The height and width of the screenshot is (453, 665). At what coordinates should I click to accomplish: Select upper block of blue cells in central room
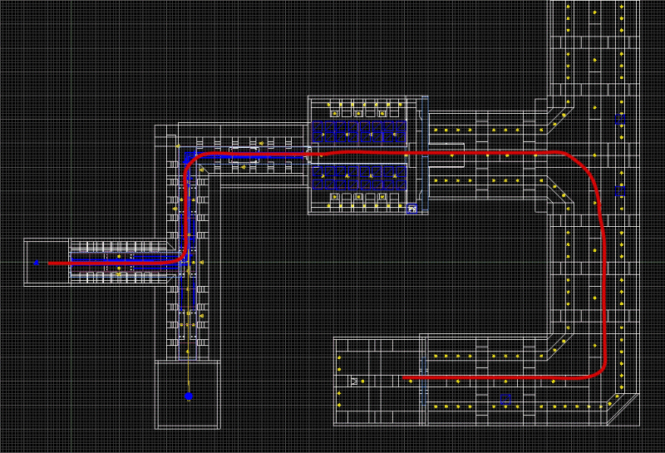click(x=359, y=132)
